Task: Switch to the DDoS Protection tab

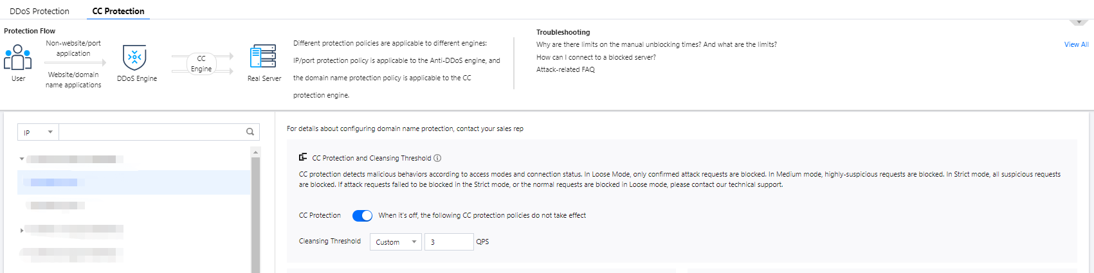Action: 39,11
